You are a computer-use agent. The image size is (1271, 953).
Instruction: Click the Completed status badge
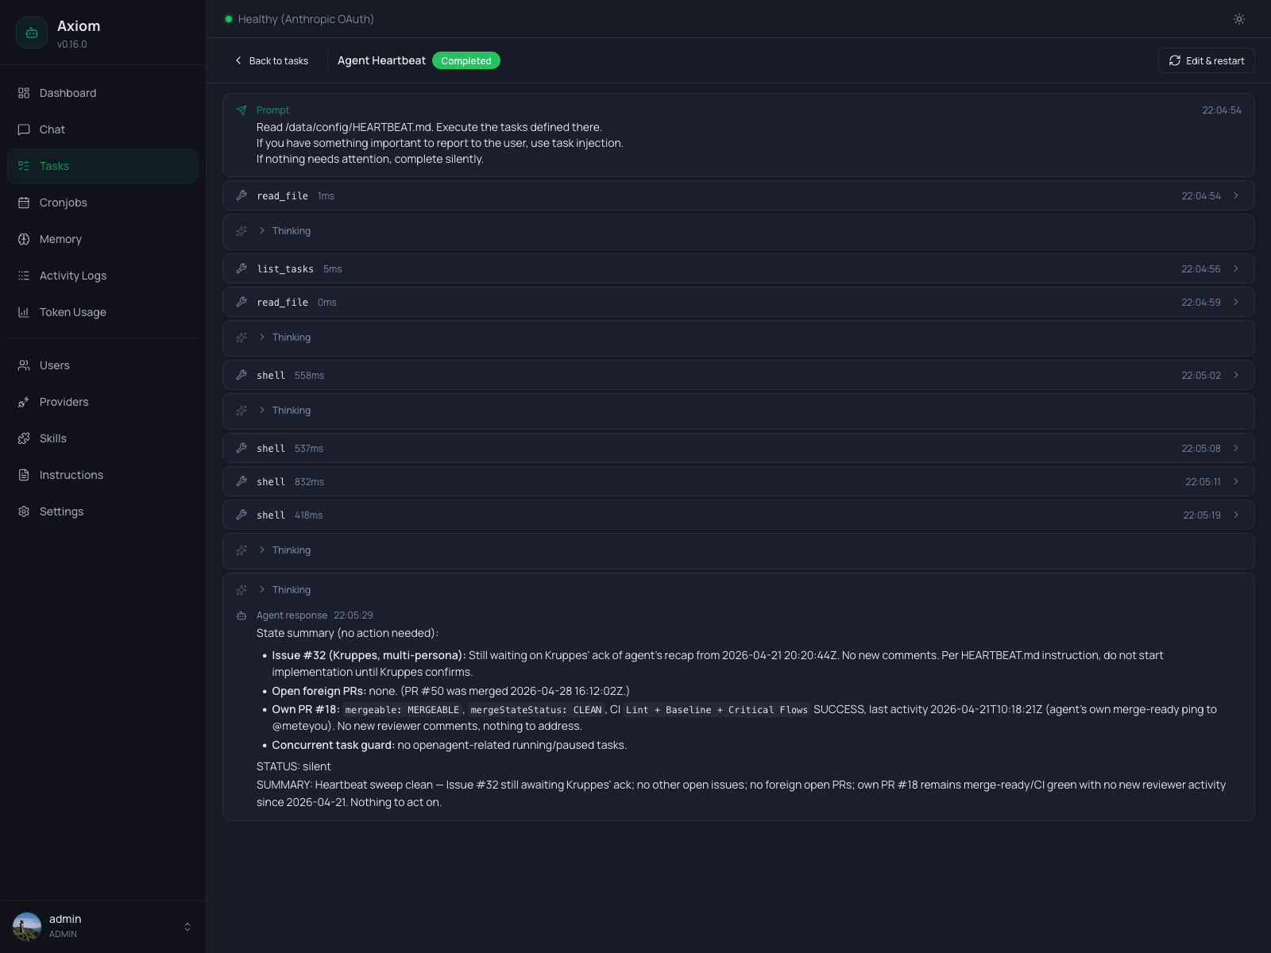(x=466, y=60)
